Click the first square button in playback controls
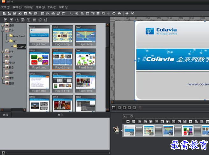This screenshot has height=155, width=210. [x=113, y=108]
